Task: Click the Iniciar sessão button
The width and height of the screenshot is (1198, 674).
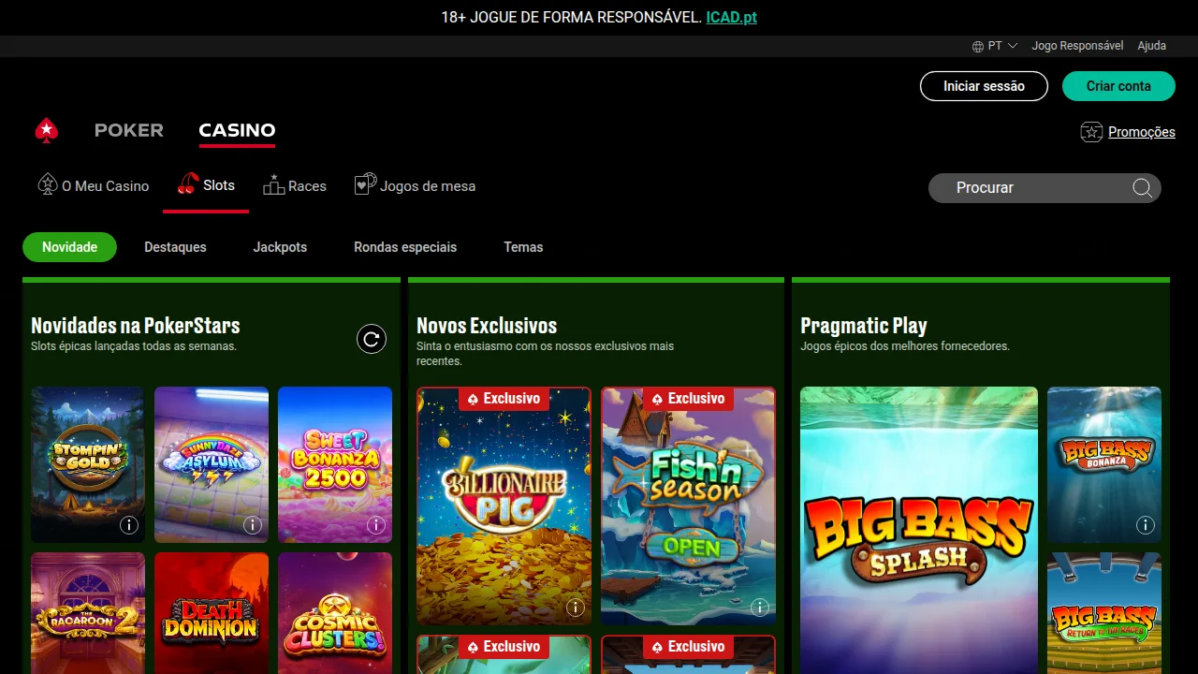Action: click(x=985, y=86)
